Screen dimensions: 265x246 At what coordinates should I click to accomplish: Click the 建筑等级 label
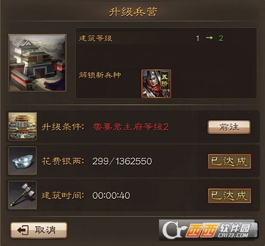pos(95,38)
